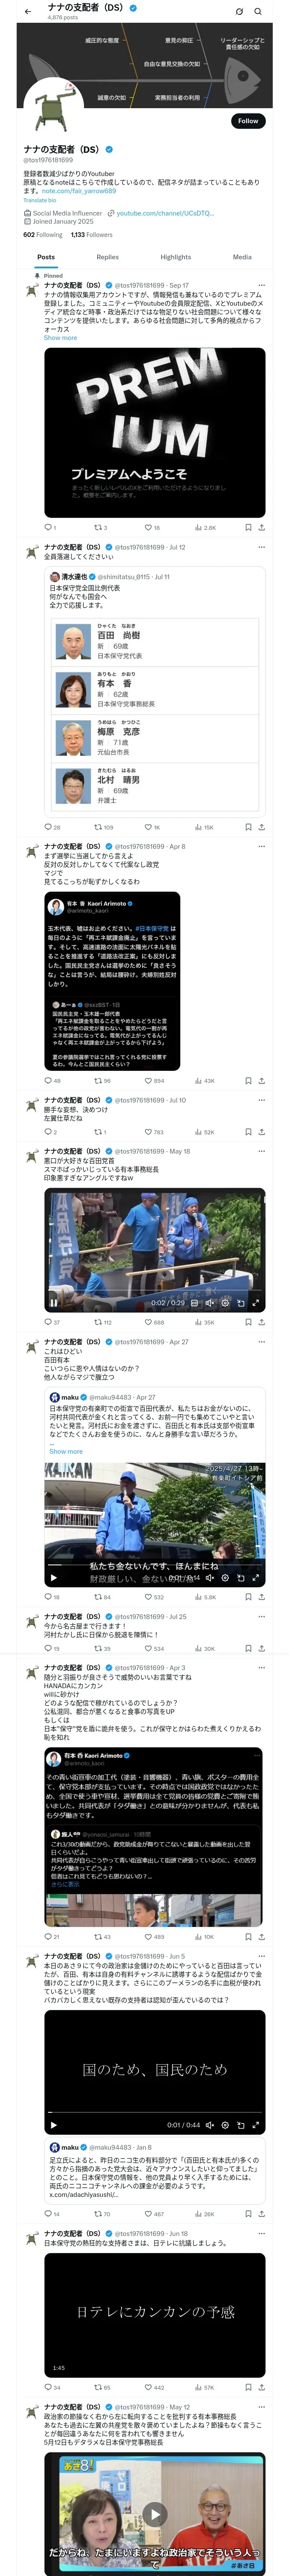Open the 1,133 Followers list
289x2576 pixels.
(92, 235)
